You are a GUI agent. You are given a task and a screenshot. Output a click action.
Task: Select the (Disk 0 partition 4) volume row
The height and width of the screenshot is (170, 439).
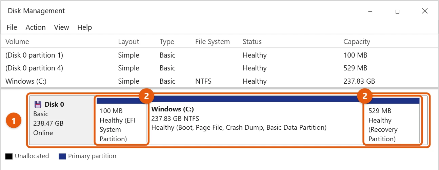point(219,68)
